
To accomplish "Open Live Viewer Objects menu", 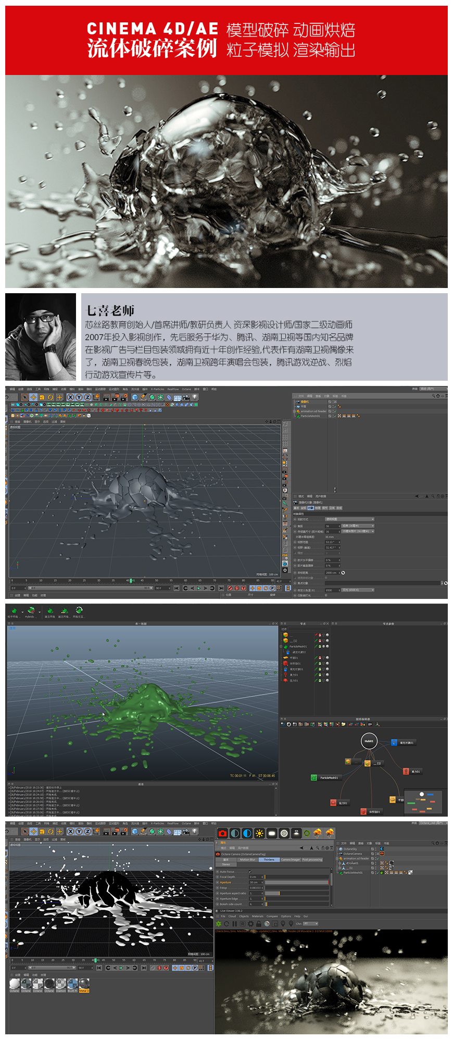I will tap(244, 916).
